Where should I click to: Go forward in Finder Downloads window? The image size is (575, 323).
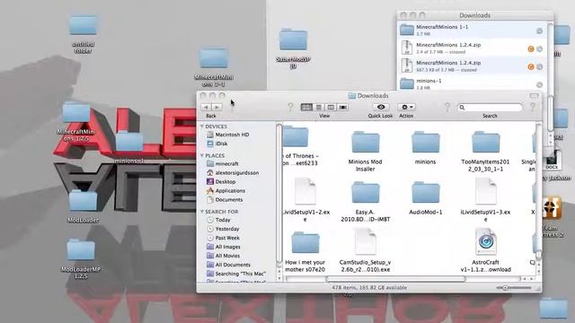point(217,107)
